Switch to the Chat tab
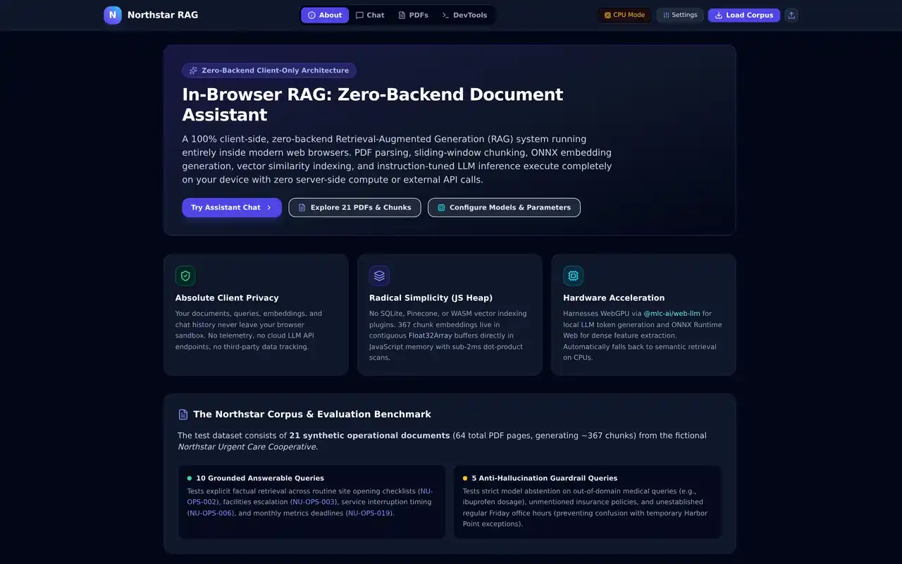902x564 pixels. click(370, 15)
